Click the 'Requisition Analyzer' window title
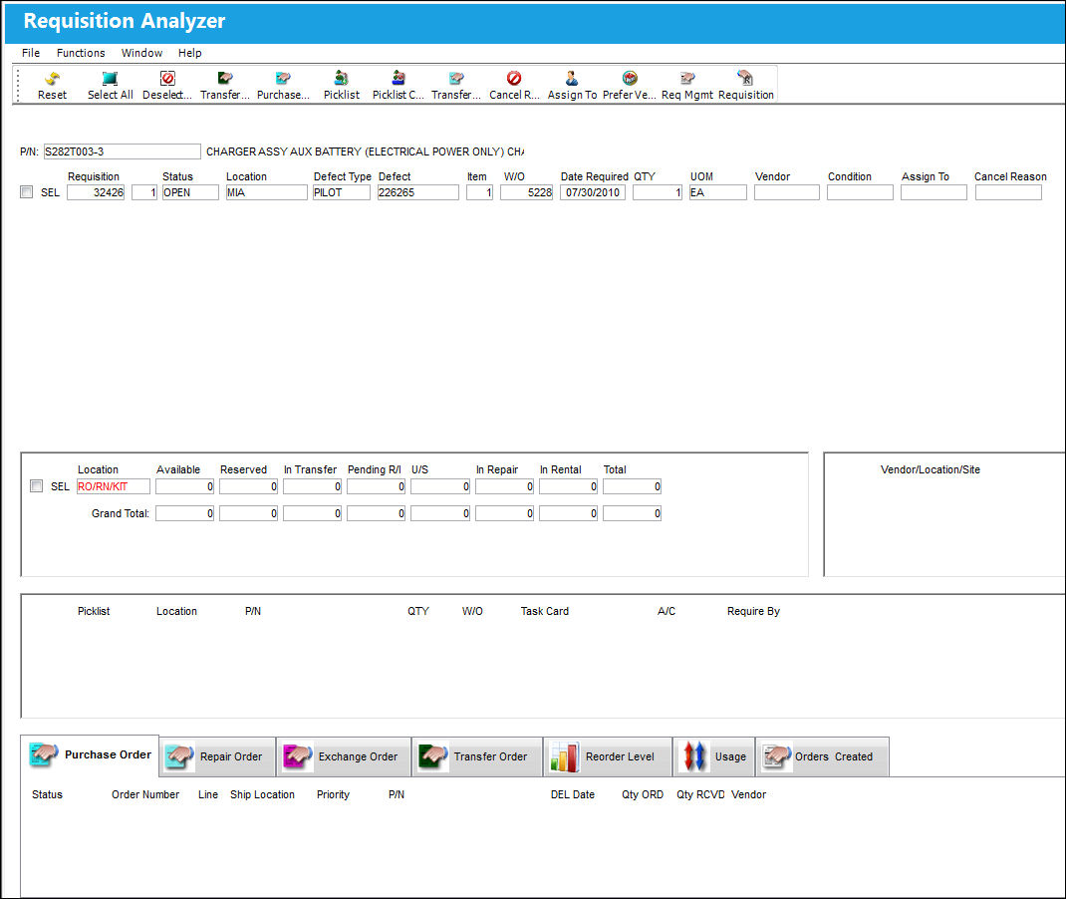The image size is (1066, 899). pos(125,21)
